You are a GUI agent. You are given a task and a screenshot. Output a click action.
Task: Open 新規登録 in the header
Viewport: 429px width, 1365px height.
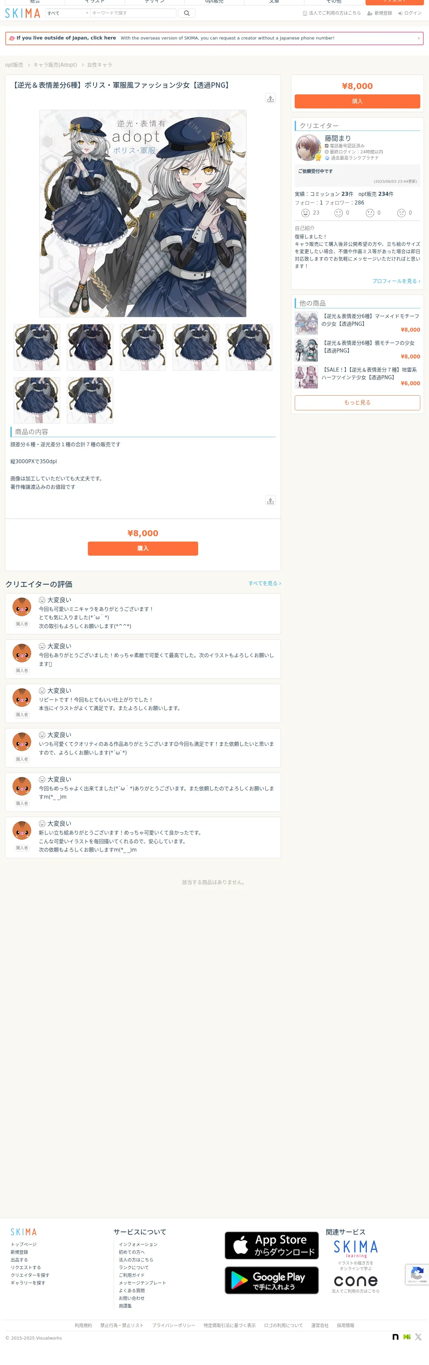[380, 13]
